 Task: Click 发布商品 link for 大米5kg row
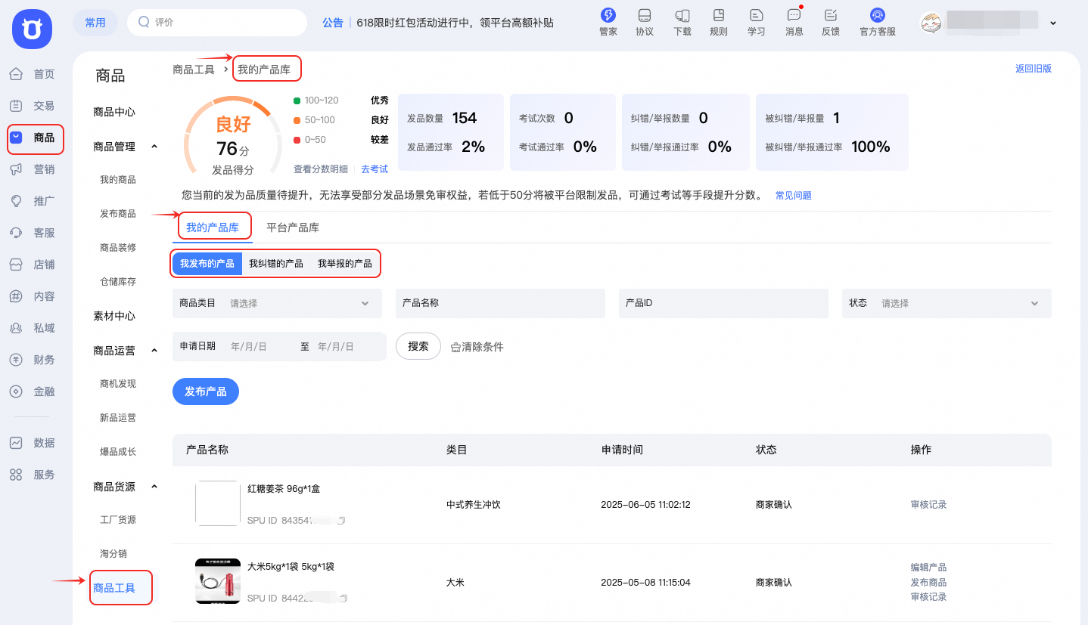[x=928, y=583]
